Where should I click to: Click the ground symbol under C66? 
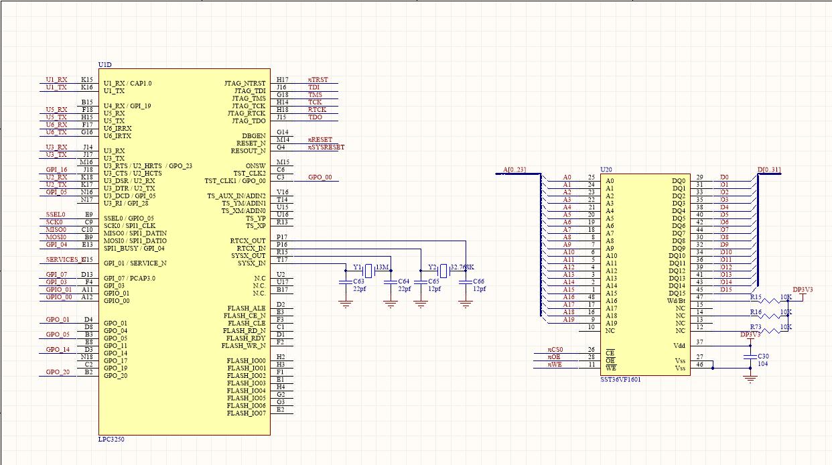[x=466, y=305]
